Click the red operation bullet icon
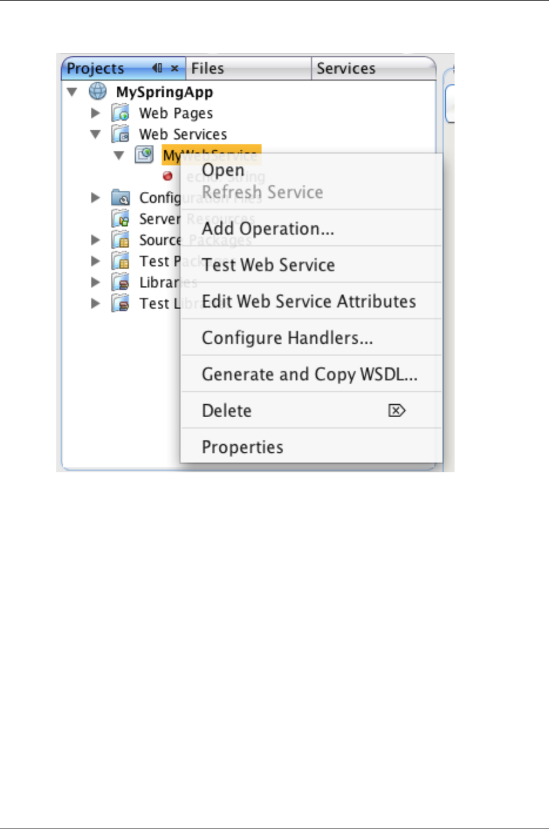 click(x=168, y=176)
